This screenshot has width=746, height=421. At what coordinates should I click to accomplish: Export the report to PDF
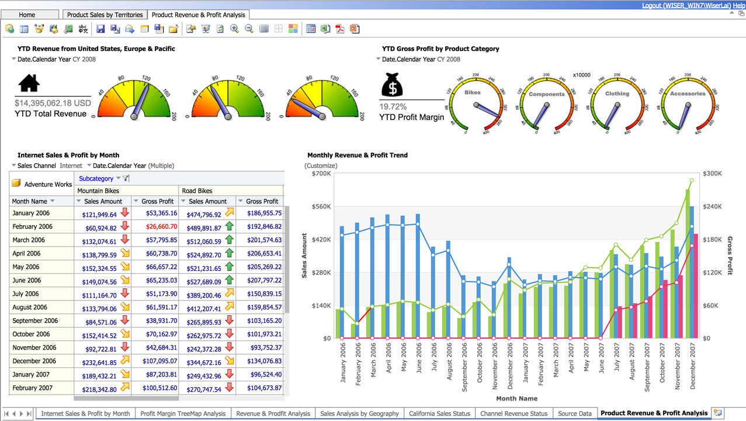[339, 28]
